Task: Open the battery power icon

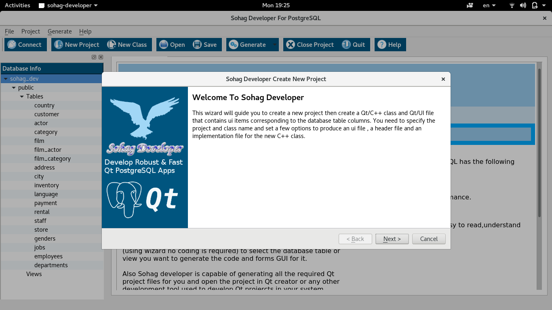Action: pos(535,5)
